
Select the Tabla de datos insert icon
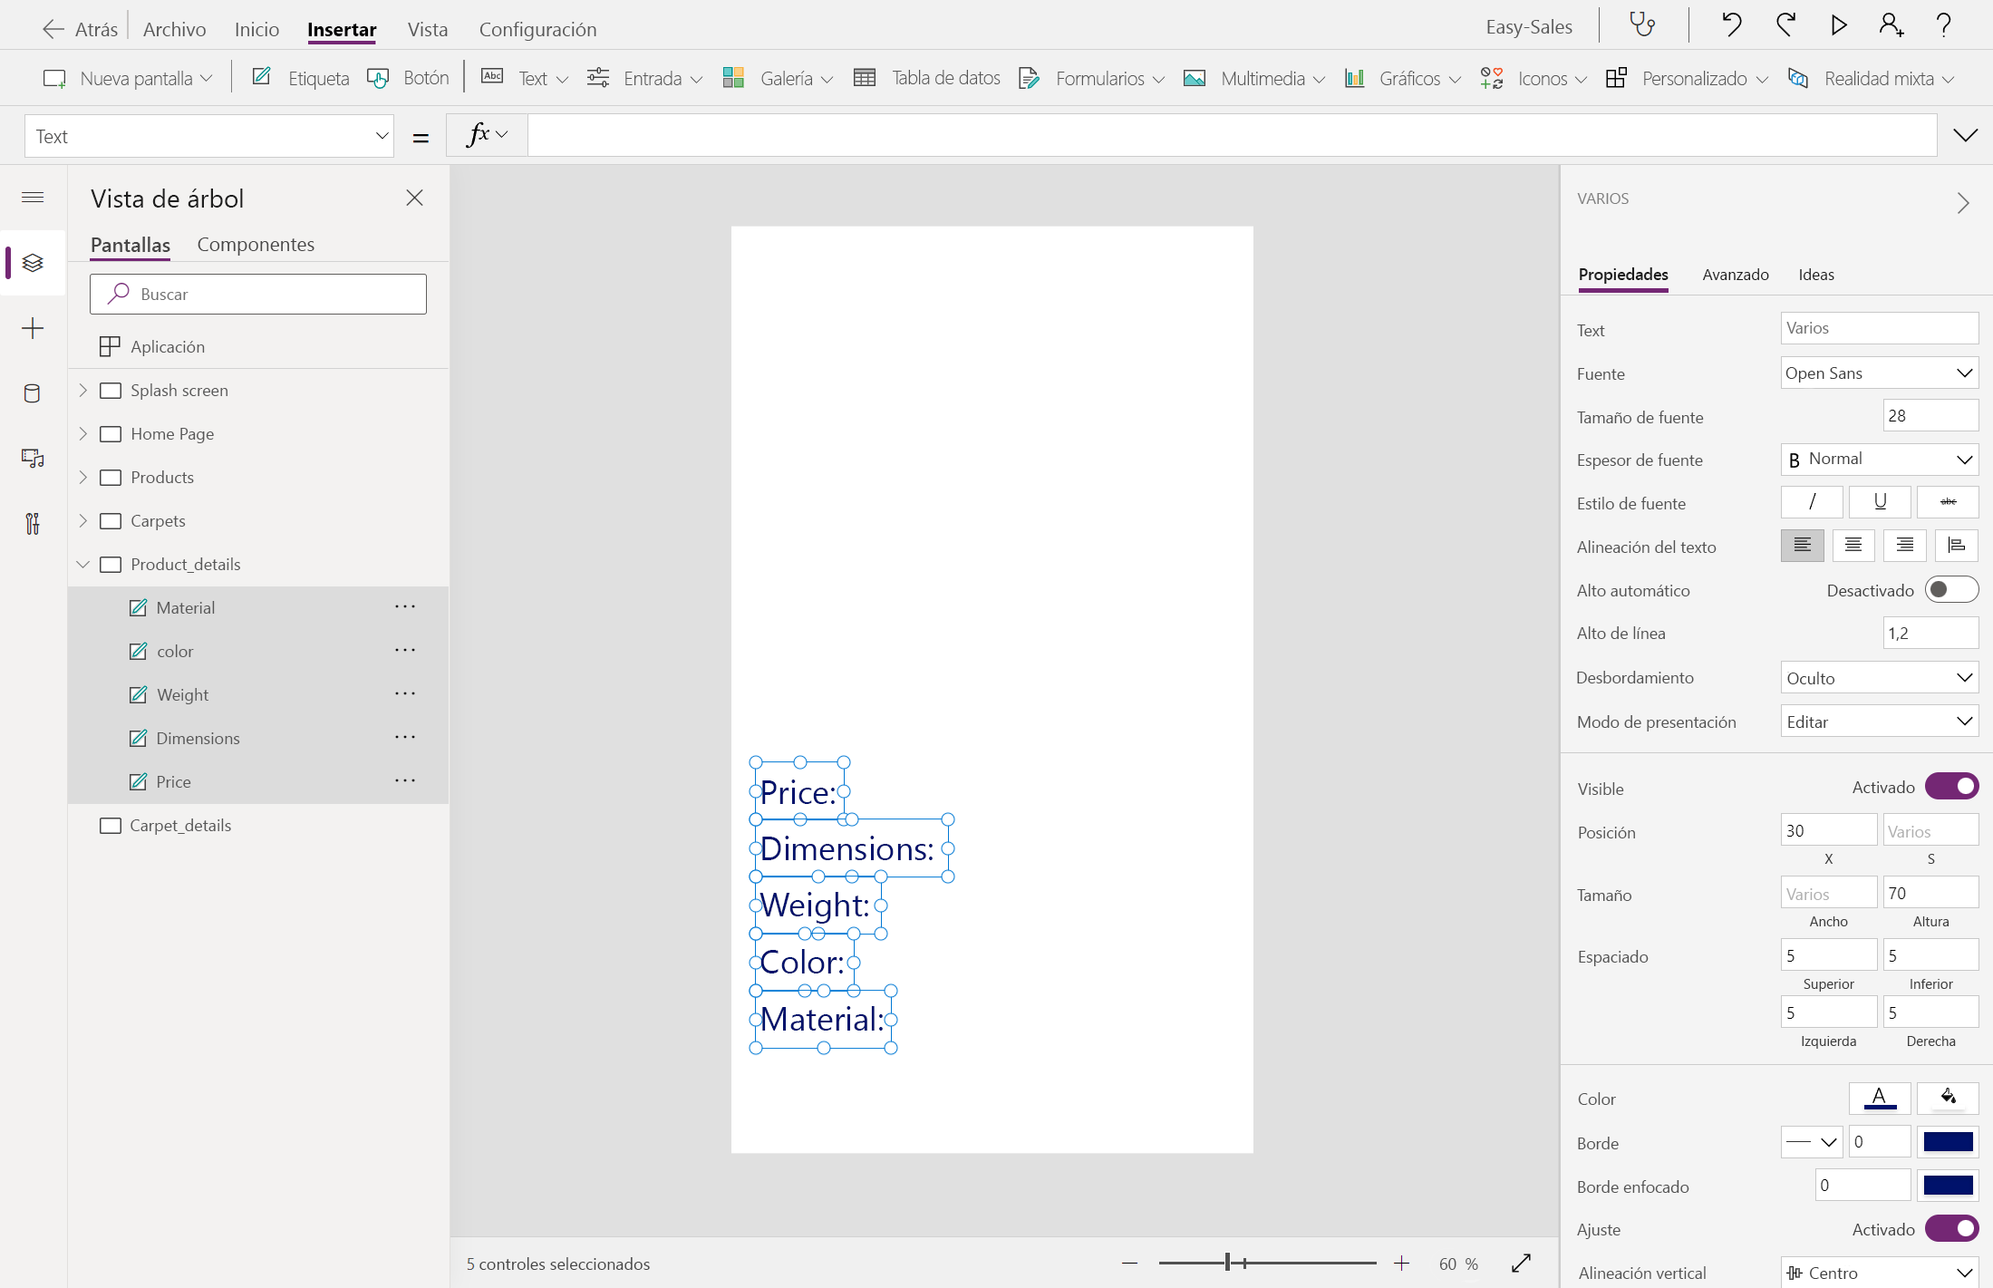(866, 78)
